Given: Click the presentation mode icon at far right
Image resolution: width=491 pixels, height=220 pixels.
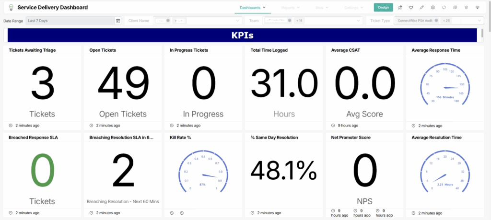Looking at the screenshot, I should pos(477,8).
